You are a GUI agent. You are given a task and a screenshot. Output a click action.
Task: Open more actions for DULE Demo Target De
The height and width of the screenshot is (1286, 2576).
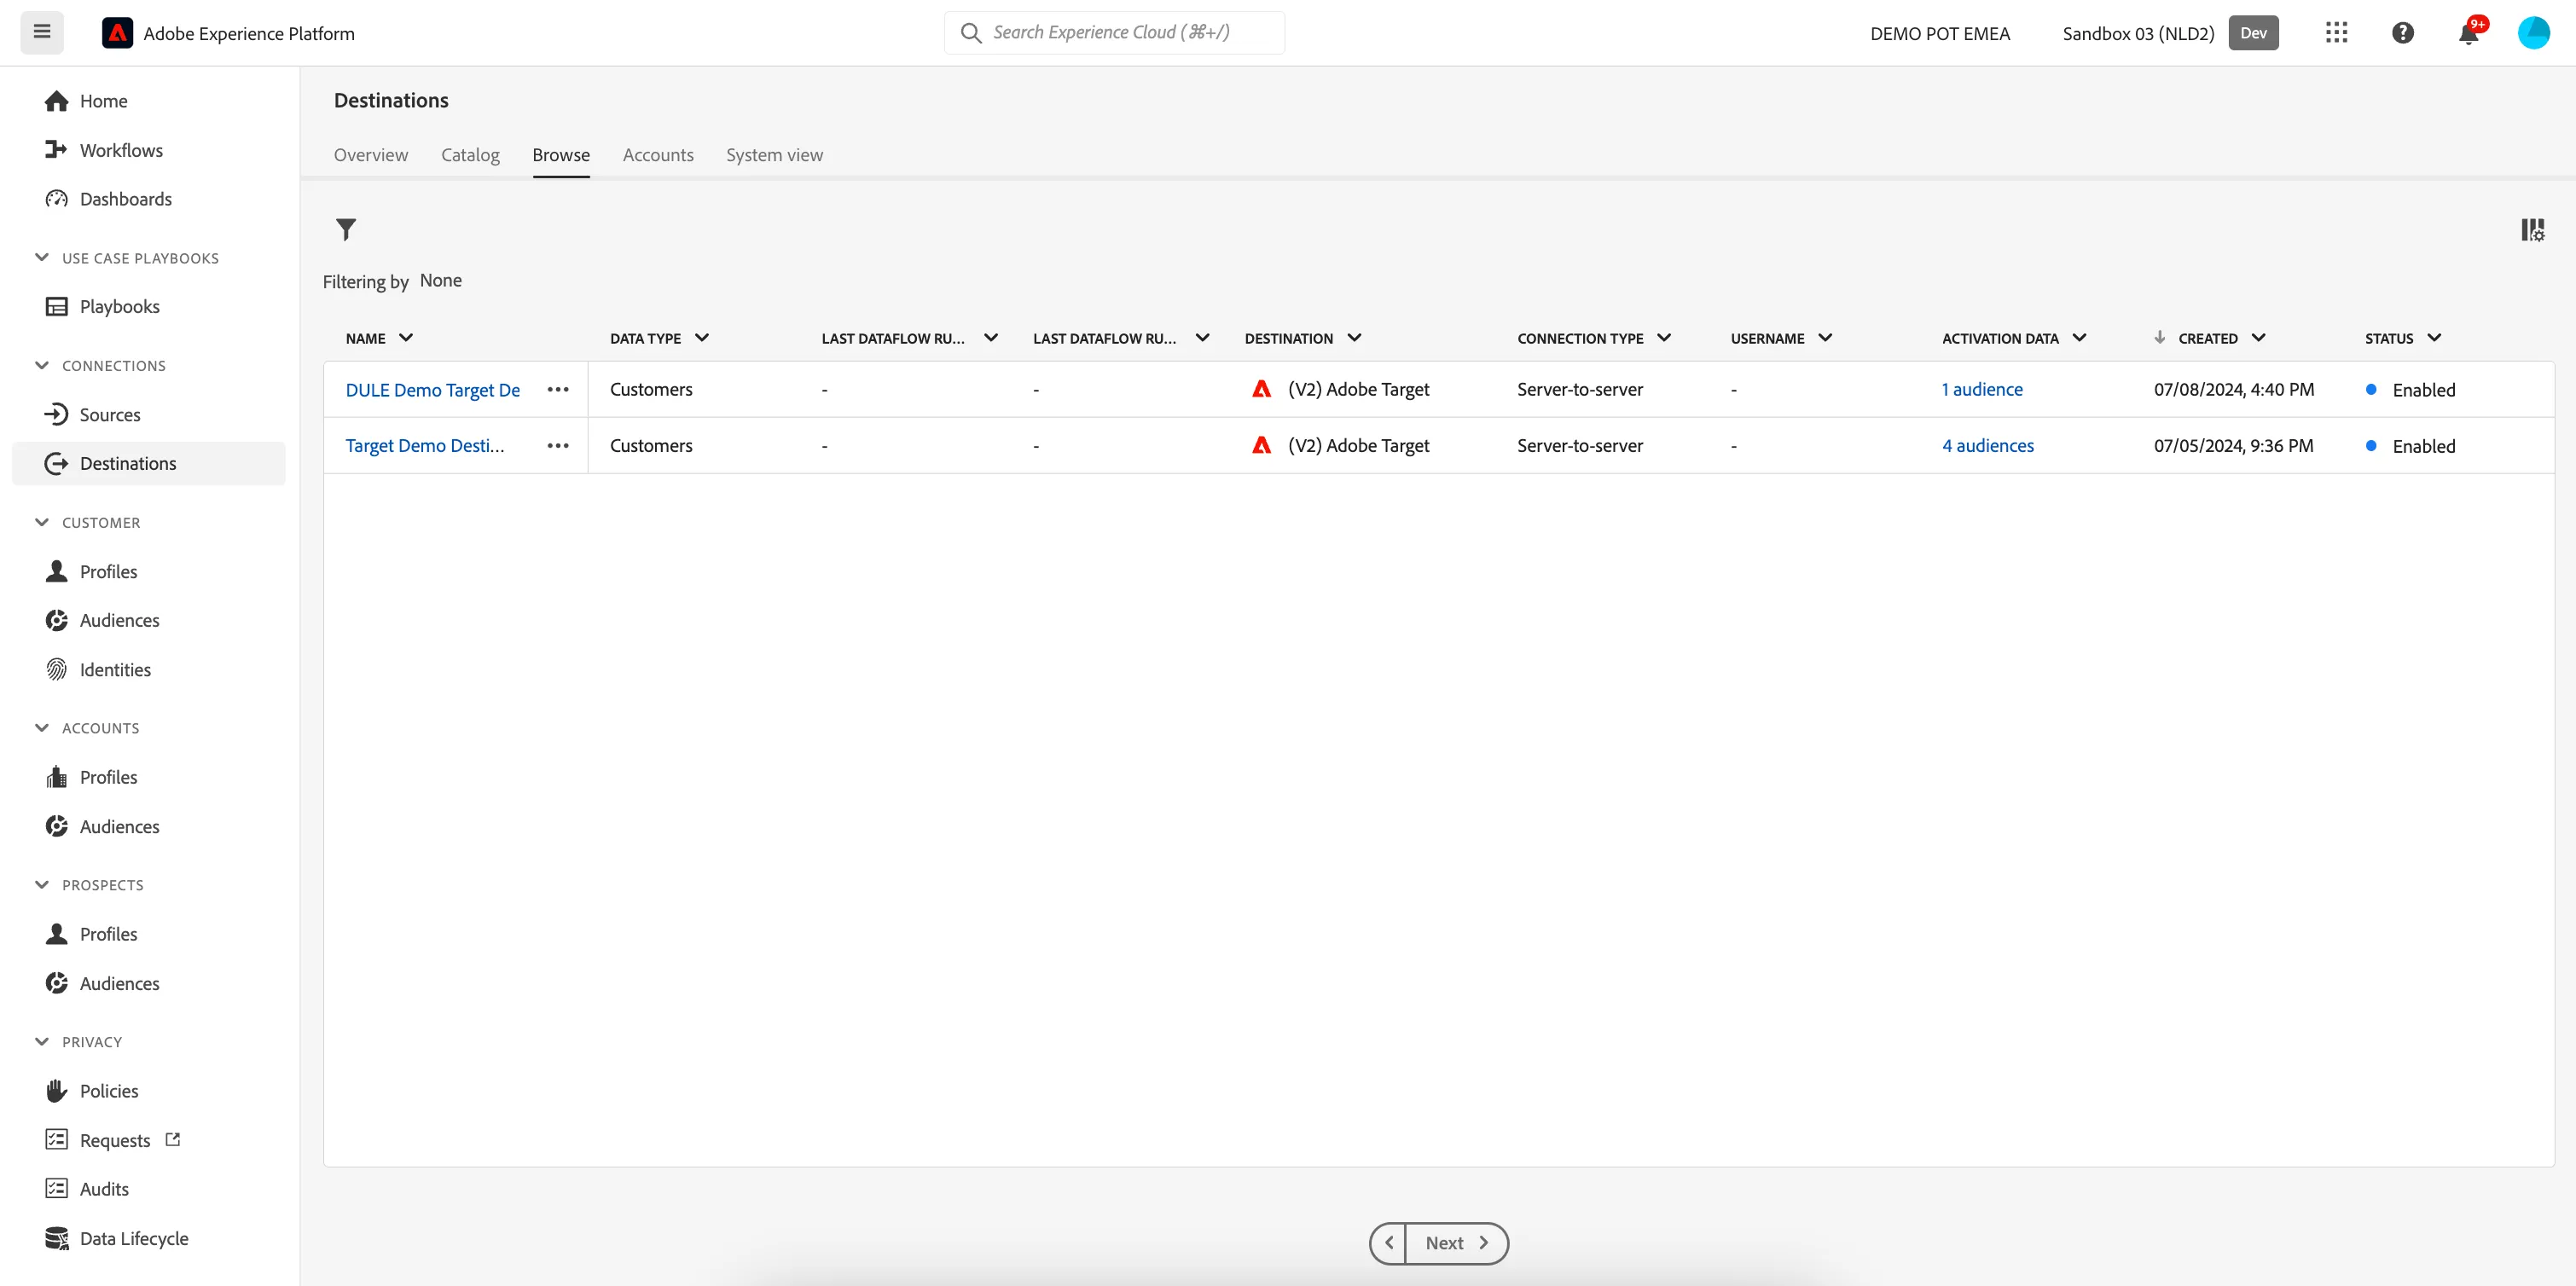click(558, 390)
